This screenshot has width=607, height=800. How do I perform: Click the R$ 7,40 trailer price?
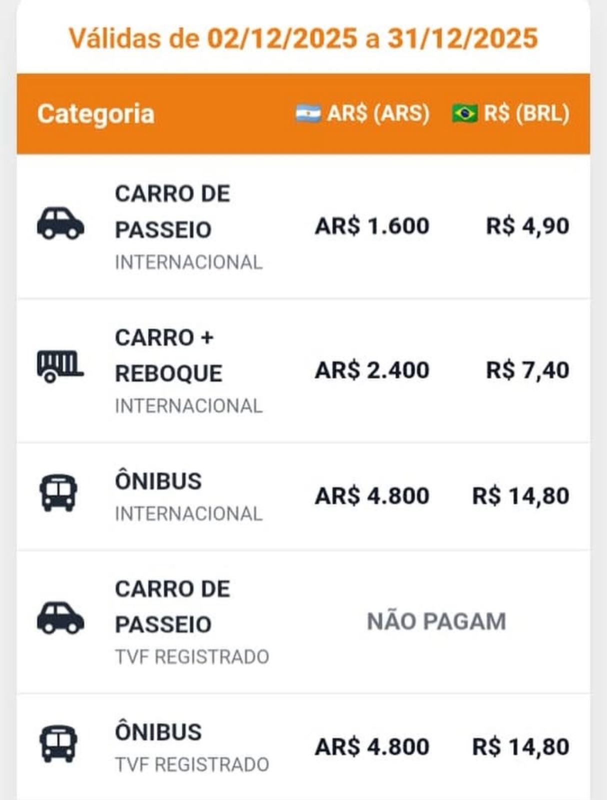pos(527,370)
